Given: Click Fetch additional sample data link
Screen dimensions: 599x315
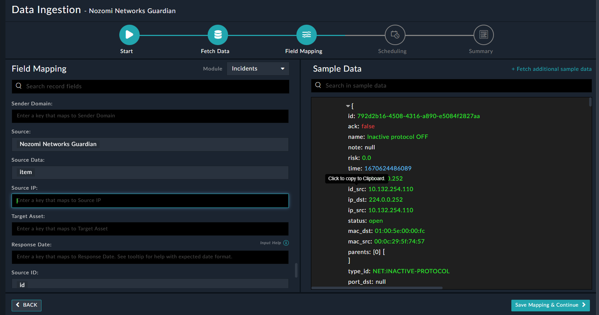Looking at the screenshot, I should pyautogui.click(x=551, y=69).
